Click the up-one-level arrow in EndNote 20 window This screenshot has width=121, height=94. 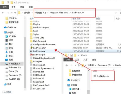[x=15, y=13]
